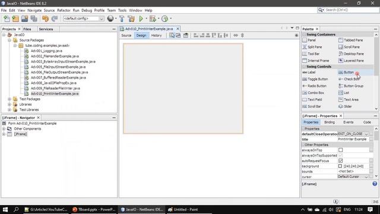Open the Refactor menu

click(x=64, y=11)
